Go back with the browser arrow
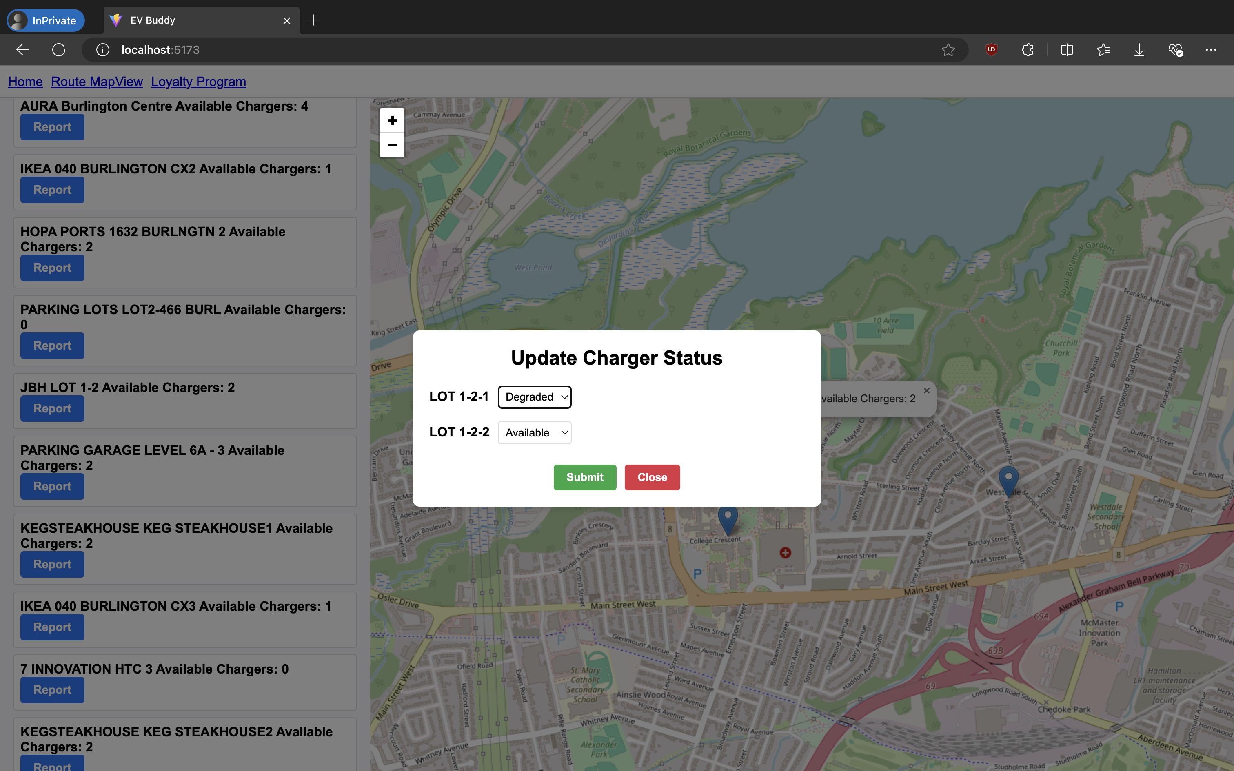This screenshot has height=771, width=1234. [x=22, y=49]
